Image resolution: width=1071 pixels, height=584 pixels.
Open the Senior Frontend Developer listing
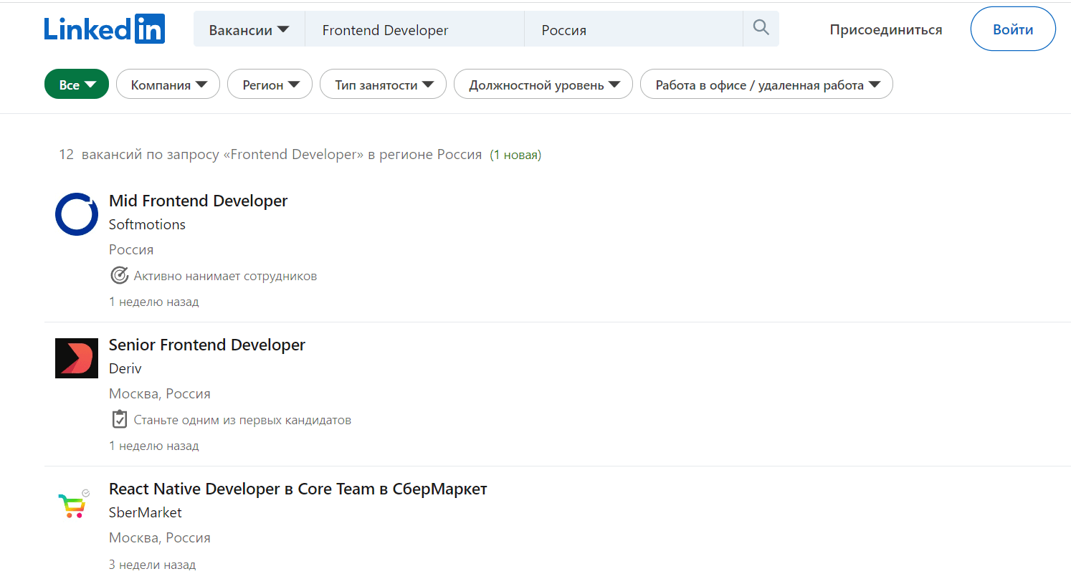(x=206, y=345)
